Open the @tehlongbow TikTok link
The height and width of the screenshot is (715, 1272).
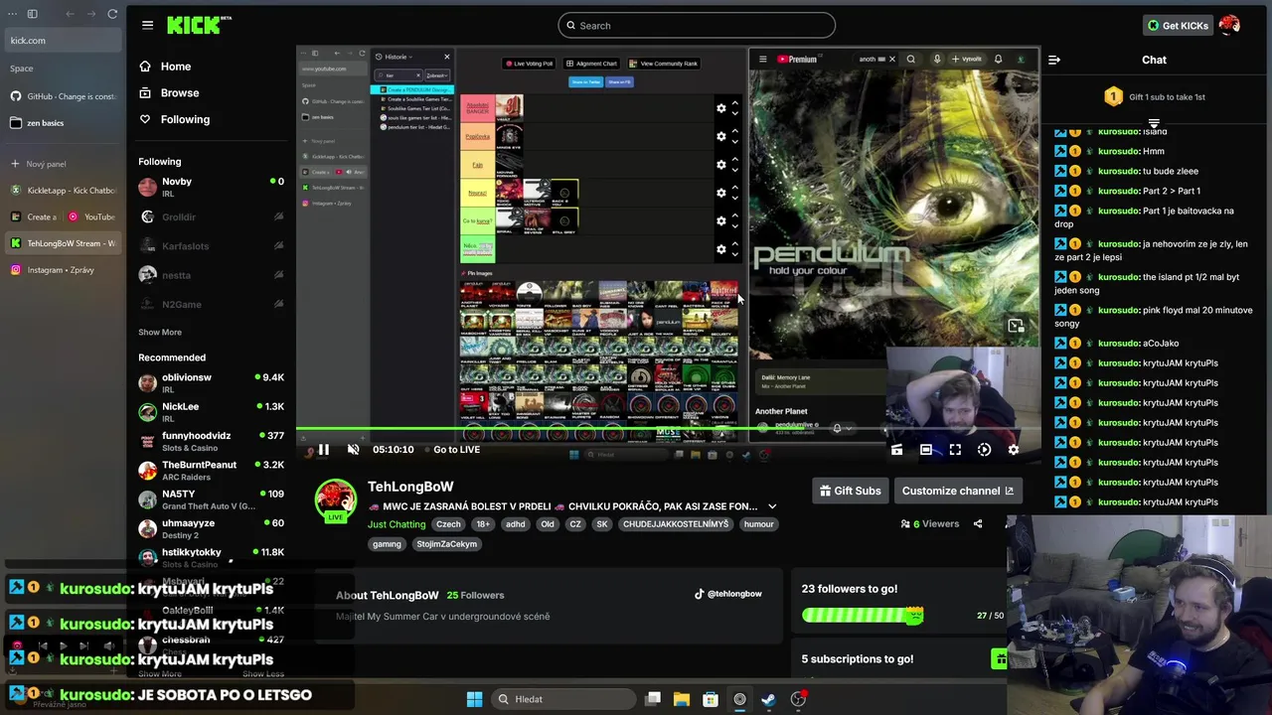tap(728, 594)
